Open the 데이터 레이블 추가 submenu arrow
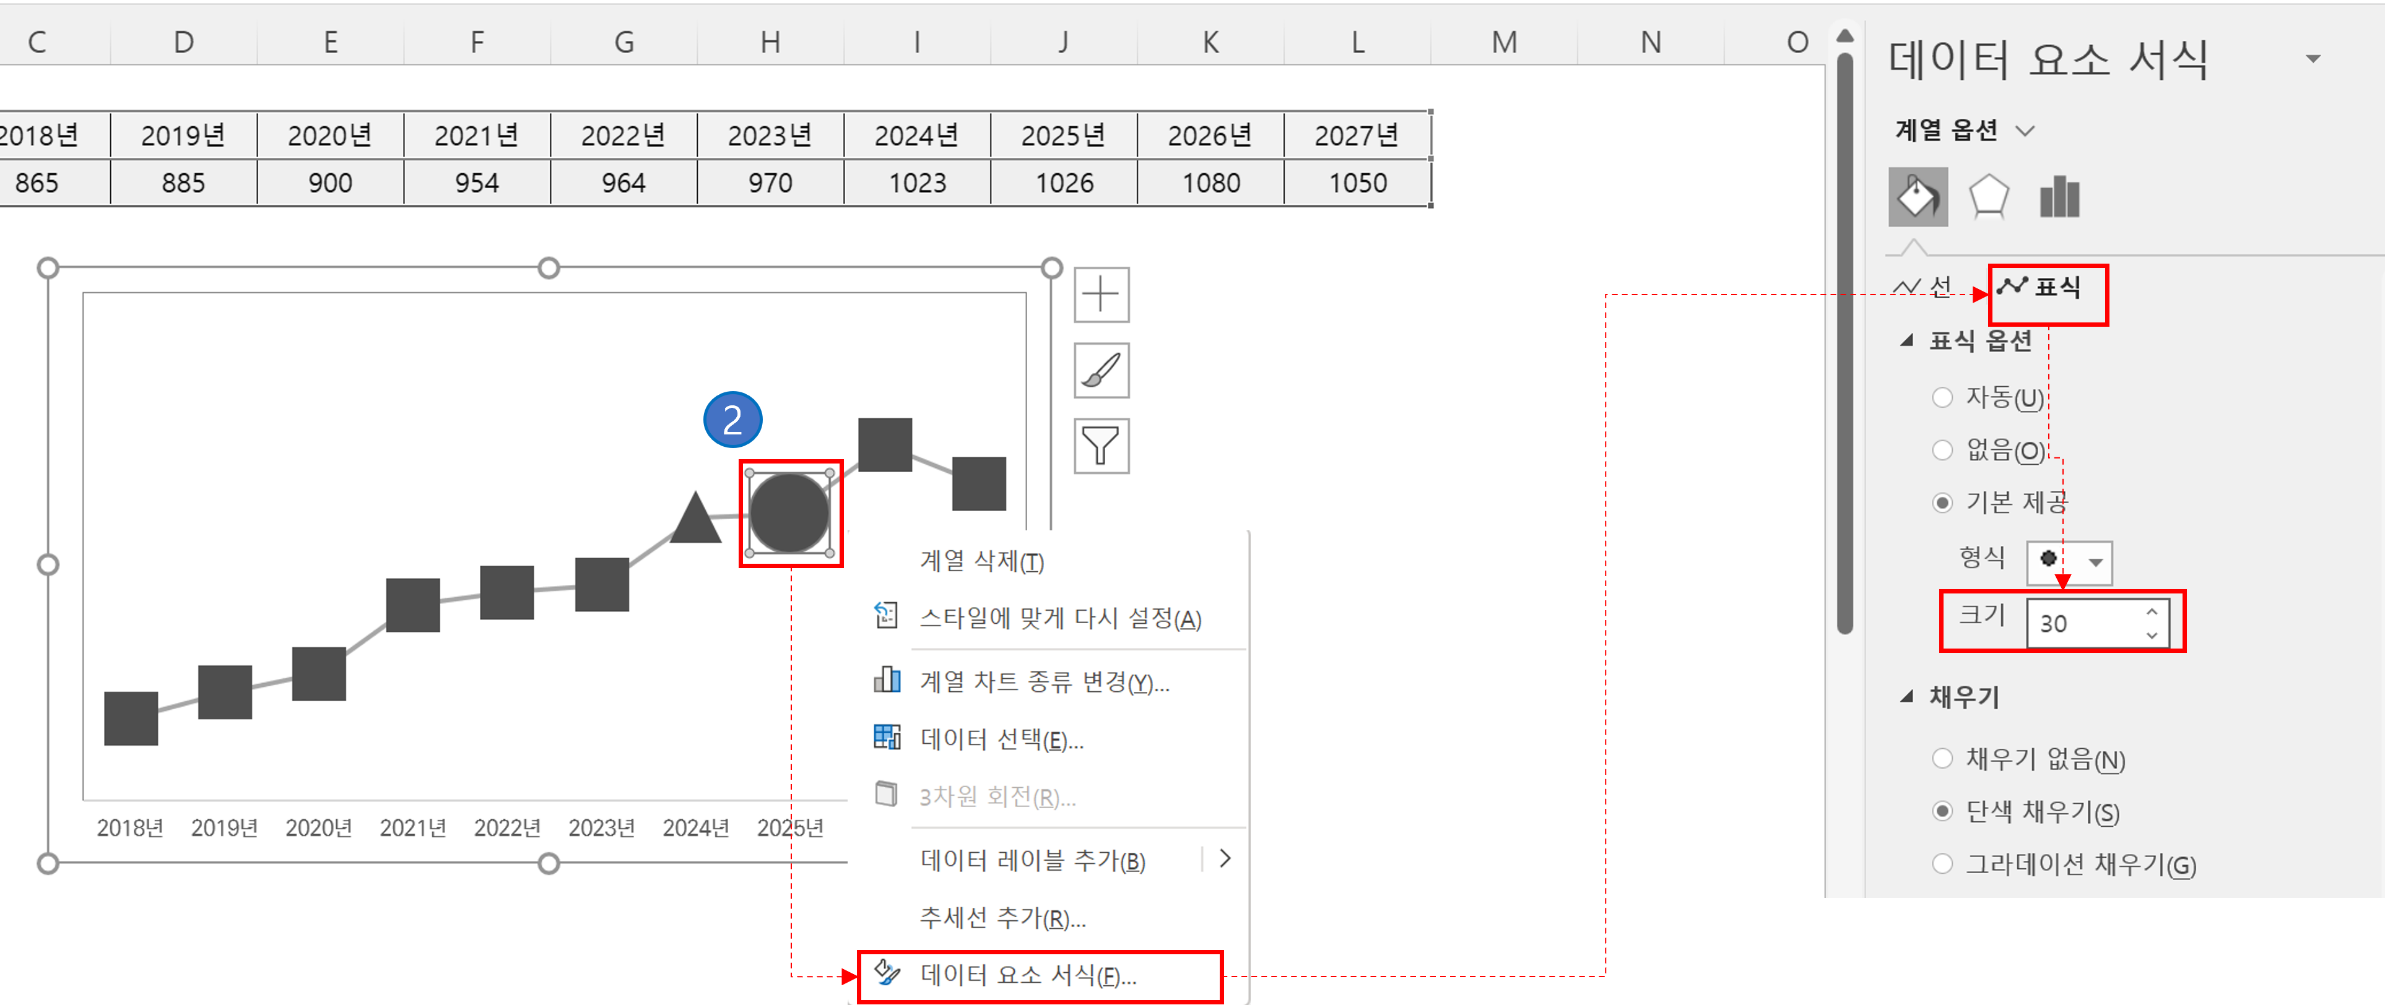Viewport: 2385px width, 1005px height. click(x=1225, y=859)
